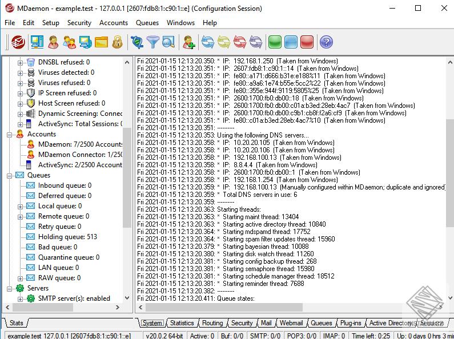Viewport: 454px width, 339px height.
Task: Expand the RAW queue node
Action: [x=20, y=279]
